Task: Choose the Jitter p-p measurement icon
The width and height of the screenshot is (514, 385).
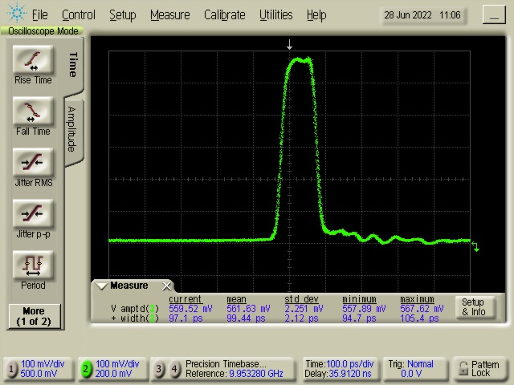Action: click(33, 215)
